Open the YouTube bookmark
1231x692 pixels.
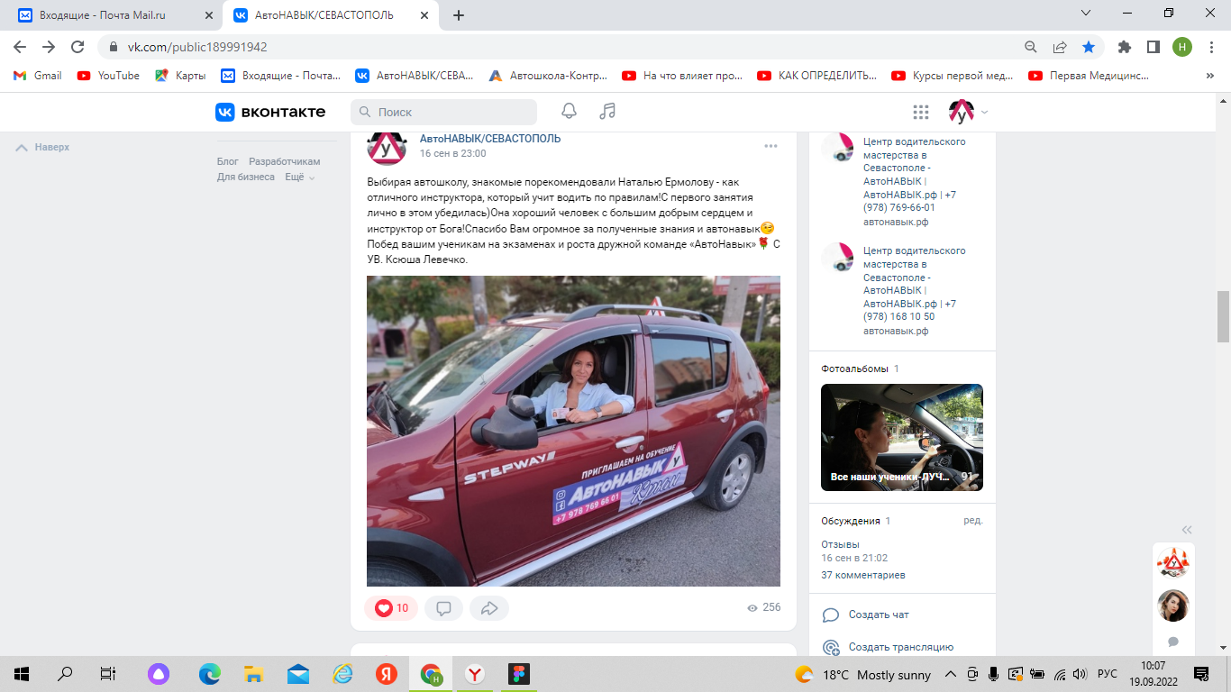tap(109, 76)
